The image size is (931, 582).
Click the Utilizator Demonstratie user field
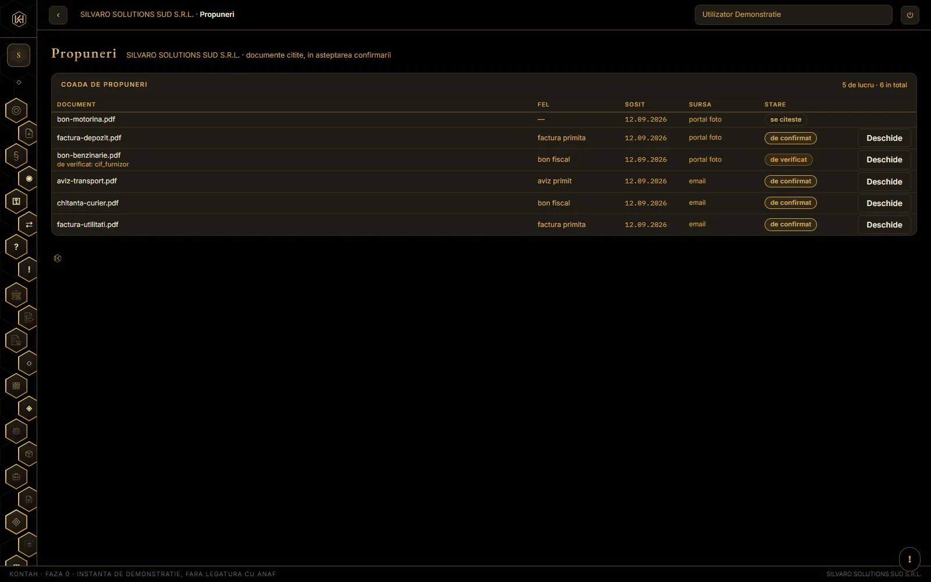tap(794, 15)
